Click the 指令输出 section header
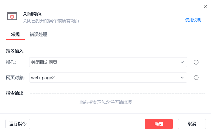This screenshot has width=211, height=133. point(15,93)
